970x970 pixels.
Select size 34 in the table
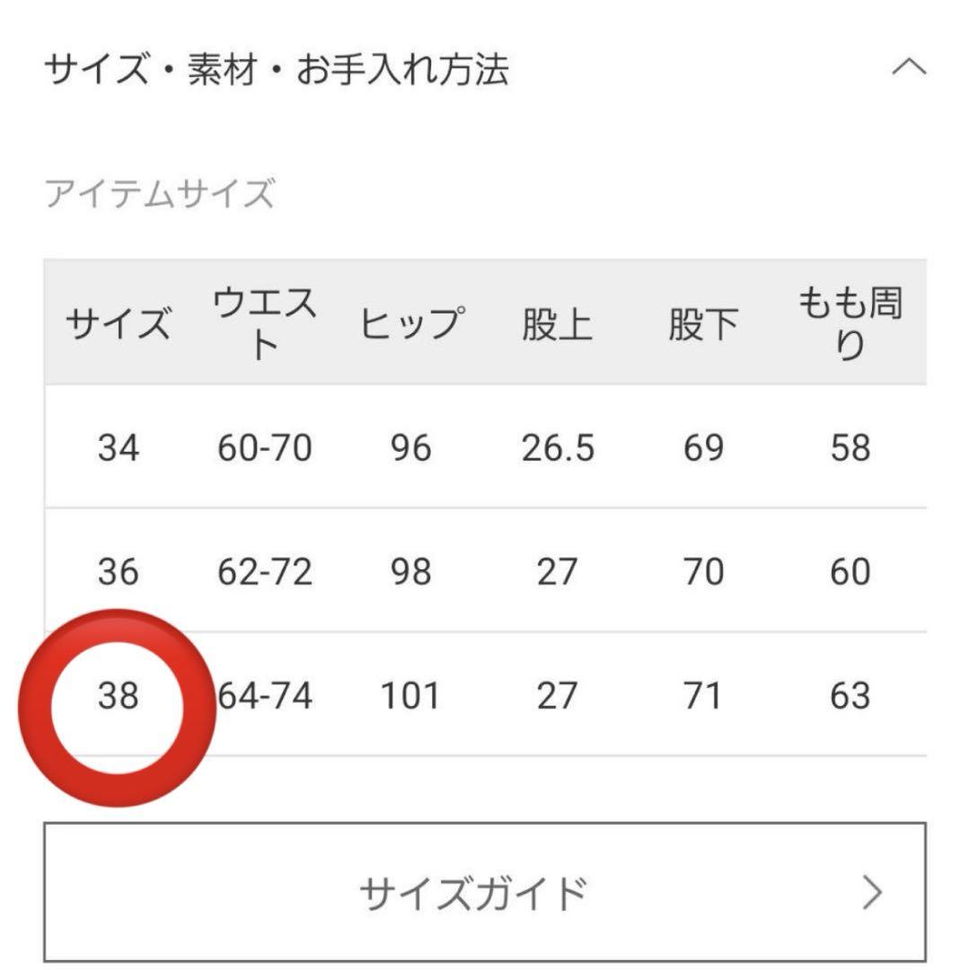[x=119, y=447]
